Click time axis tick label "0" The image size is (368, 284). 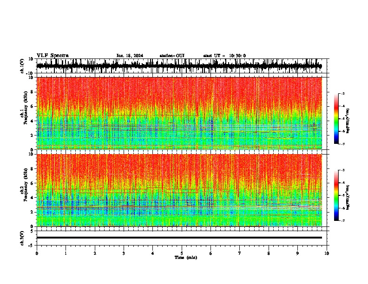pos(37,253)
